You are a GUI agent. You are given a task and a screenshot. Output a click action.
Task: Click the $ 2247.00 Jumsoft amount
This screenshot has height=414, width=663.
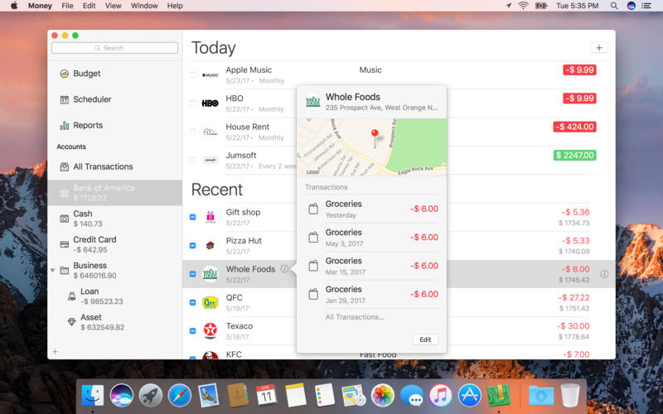click(x=575, y=155)
